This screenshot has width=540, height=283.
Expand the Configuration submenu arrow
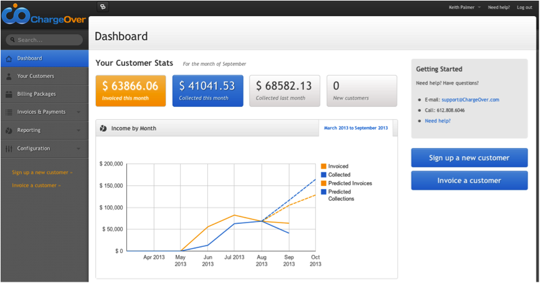[78, 149]
